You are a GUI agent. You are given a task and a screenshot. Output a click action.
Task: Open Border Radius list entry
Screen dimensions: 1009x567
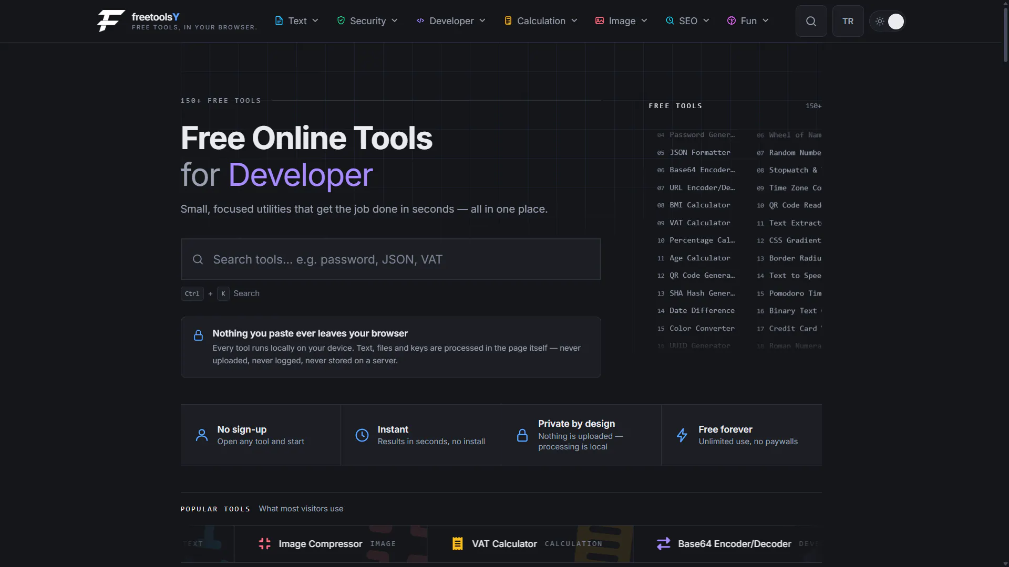[789, 258]
